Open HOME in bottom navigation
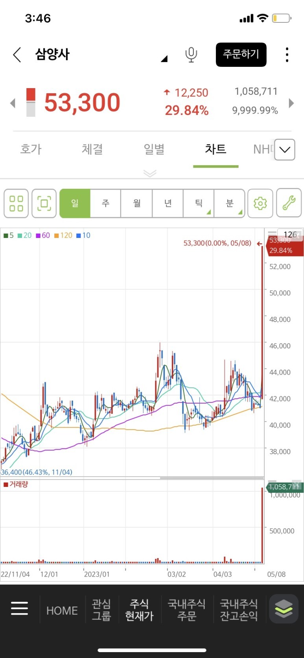The image size is (304, 658). click(62, 610)
